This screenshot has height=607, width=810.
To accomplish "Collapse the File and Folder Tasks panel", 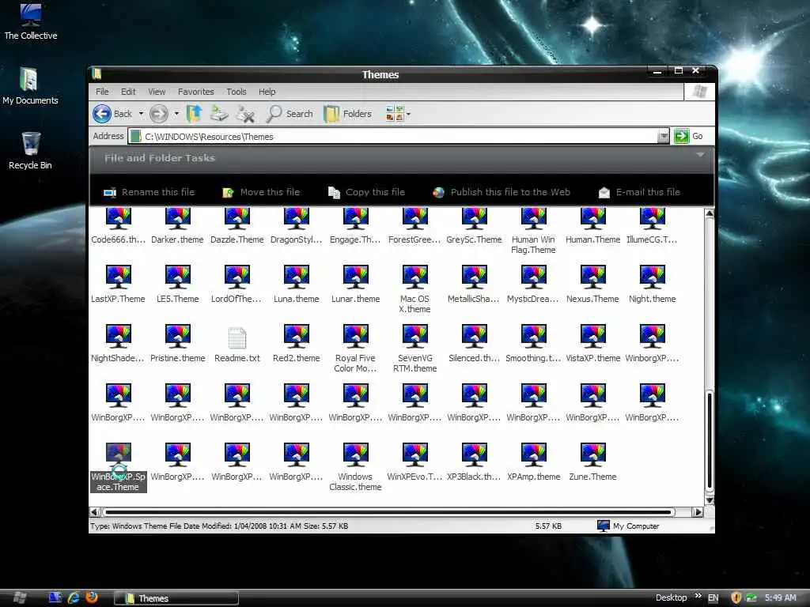I will click(700, 155).
